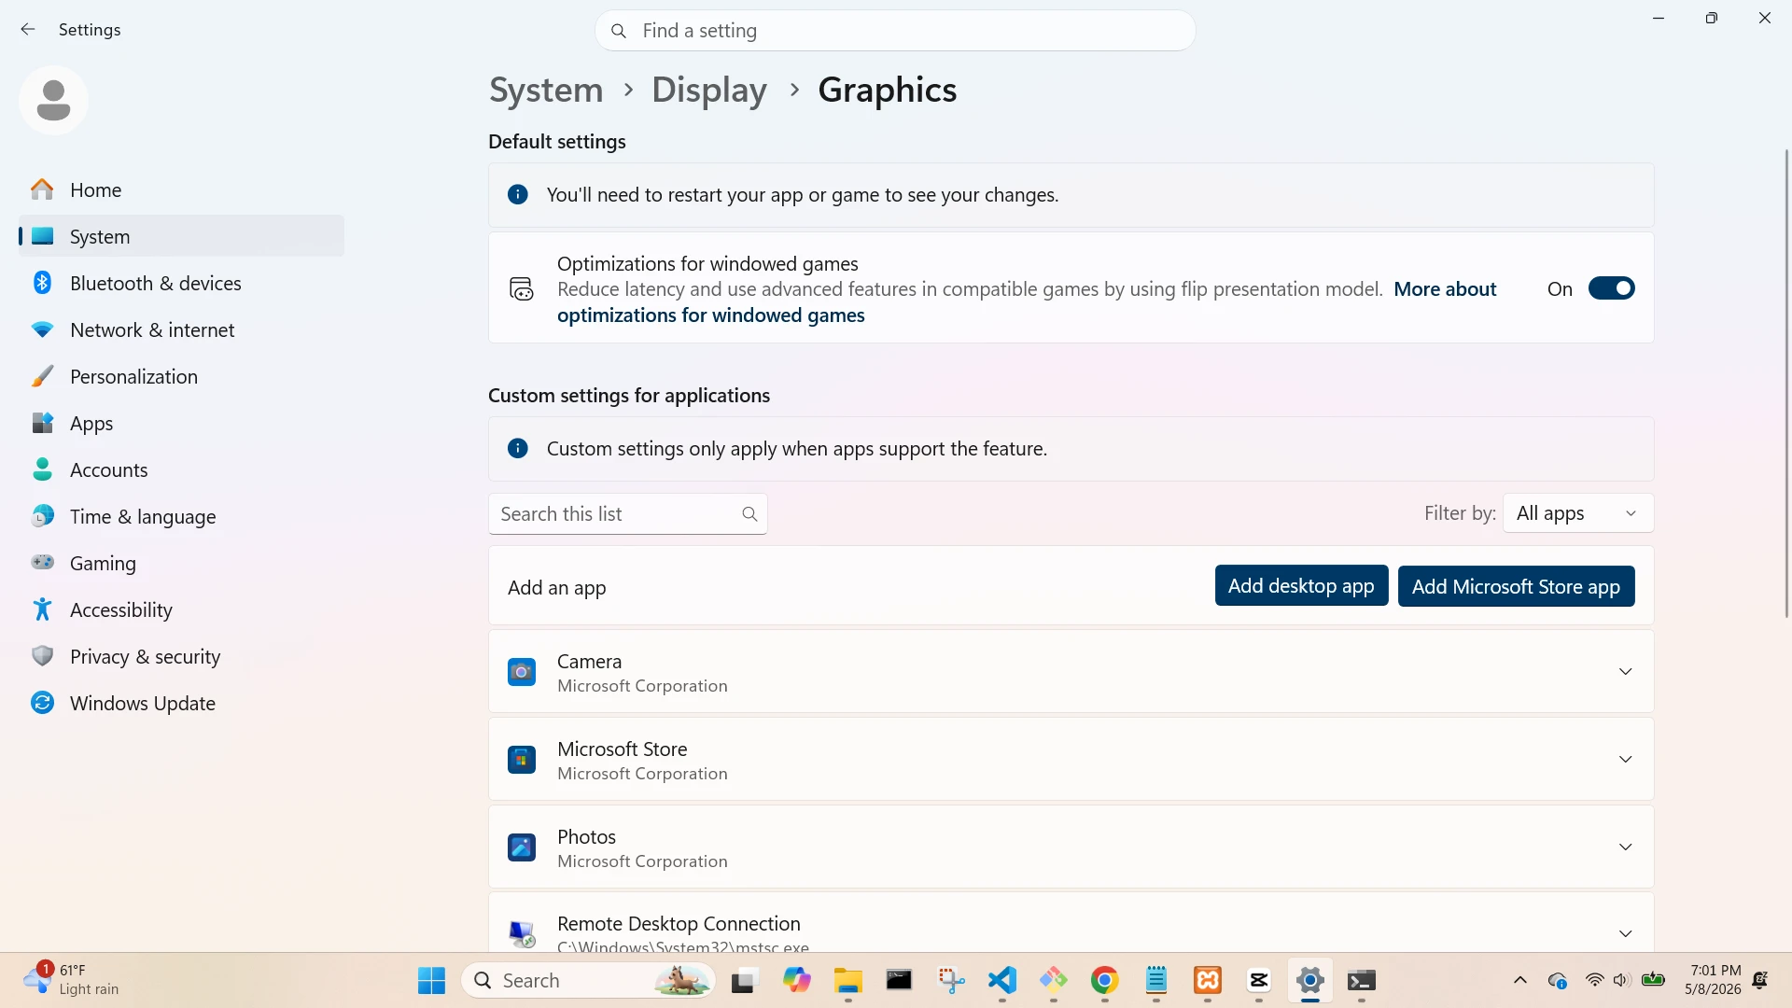Show hidden system tray icons
Screen dimensions: 1792x1008
(1519, 980)
